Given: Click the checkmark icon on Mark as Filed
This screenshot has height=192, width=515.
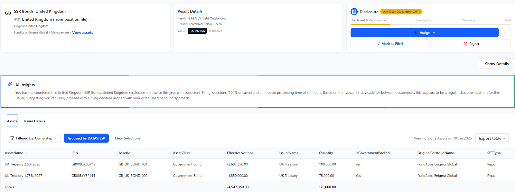Looking at the screenshot, I should point(379,44).
